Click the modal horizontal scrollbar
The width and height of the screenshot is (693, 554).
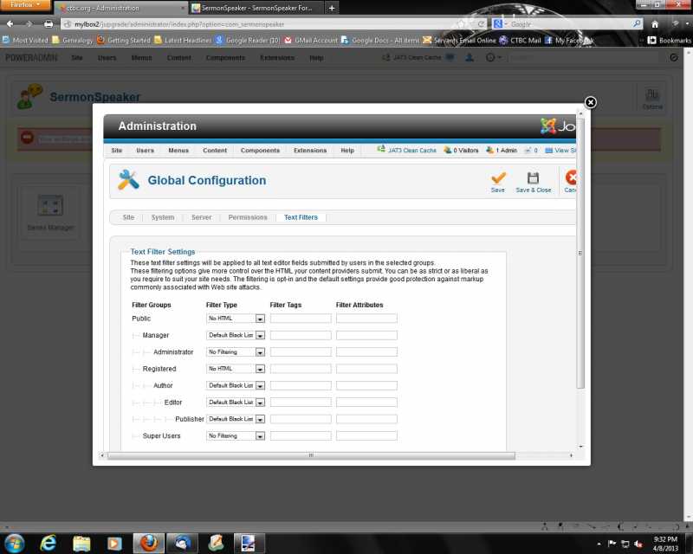310,454
